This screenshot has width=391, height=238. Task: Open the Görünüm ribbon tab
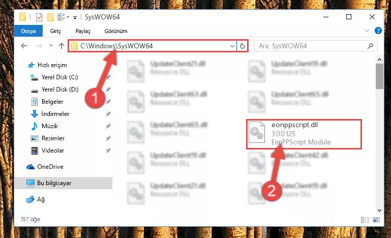tap(116, 31)
